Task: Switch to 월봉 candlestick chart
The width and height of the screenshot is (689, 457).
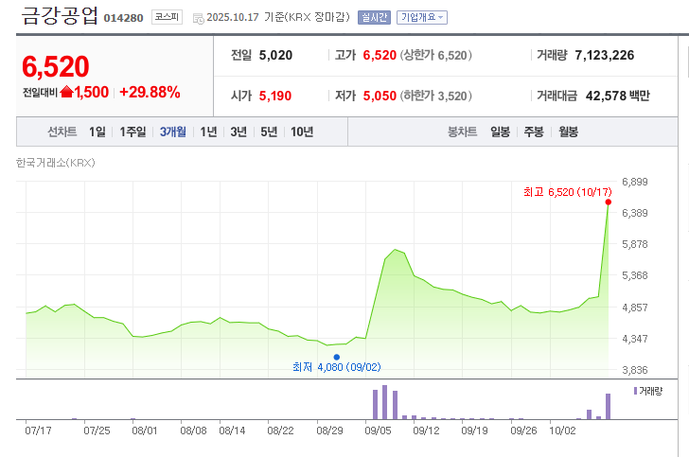Action: tap(568, 132)
